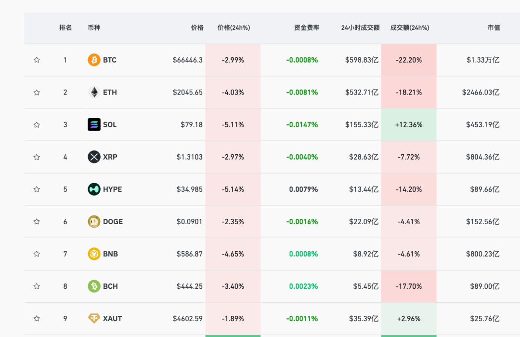Click the Solana SOL coin icon
Screen dimensions: 520x337
(94, 125)
